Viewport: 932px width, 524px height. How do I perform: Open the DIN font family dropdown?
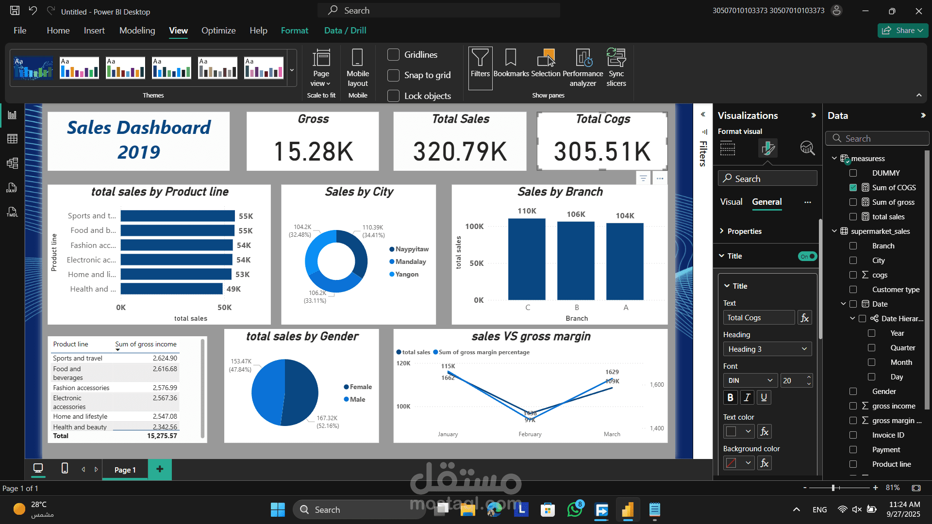point(750,381)
